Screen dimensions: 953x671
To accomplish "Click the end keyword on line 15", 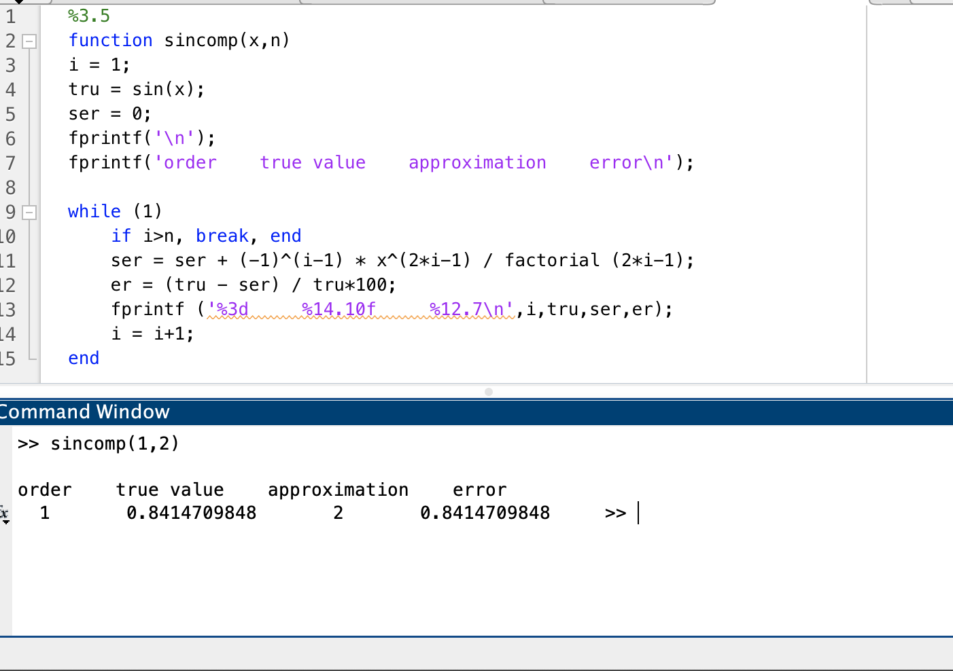I will point(83,358).
